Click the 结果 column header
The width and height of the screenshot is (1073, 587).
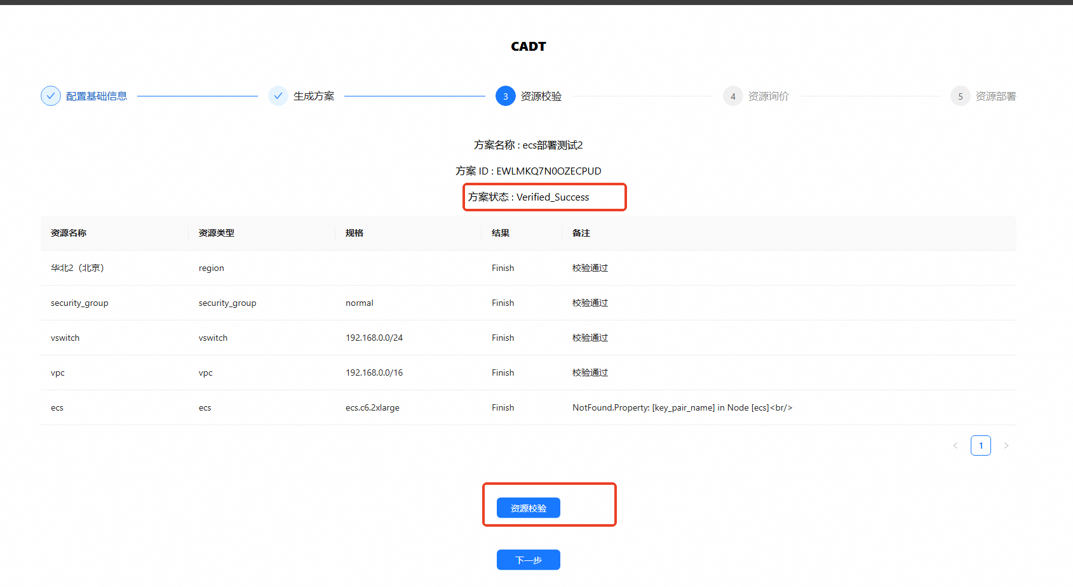click(501, 233)
